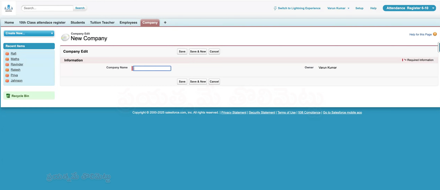Click the Privacy Statement footer link
The image size is (440, 190).
coord(234,113)
